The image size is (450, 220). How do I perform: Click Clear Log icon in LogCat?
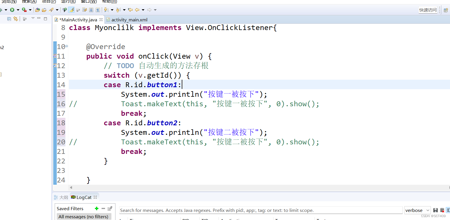[x=442, y=210]
